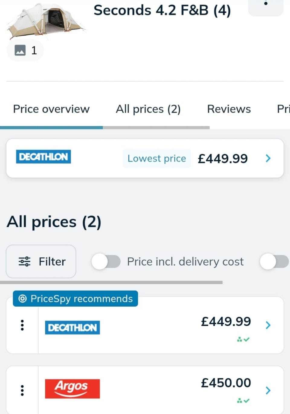Open three-dot menu for Decathlon offer

coord(22,325)
